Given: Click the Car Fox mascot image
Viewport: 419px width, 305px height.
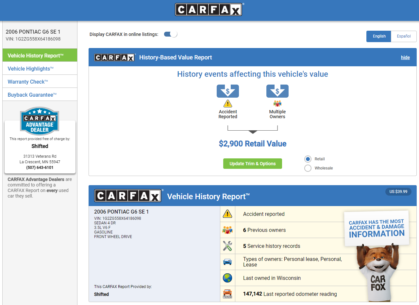Looking at the screenshot, I should pyautogui.click(x=378, y=274).
